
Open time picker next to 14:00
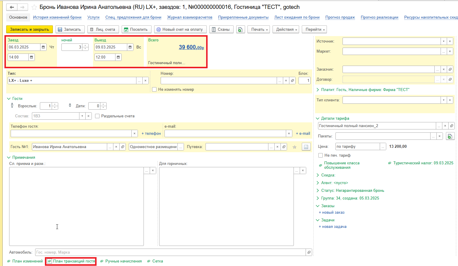(32, 57)
